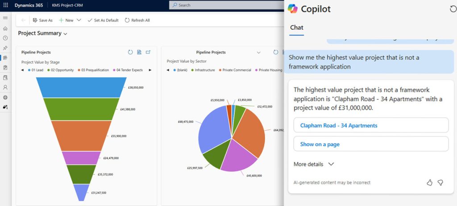This screenshot has width=457, height=206.
Task: View records for Project Value by Stage chart
Action: point(139,52)
